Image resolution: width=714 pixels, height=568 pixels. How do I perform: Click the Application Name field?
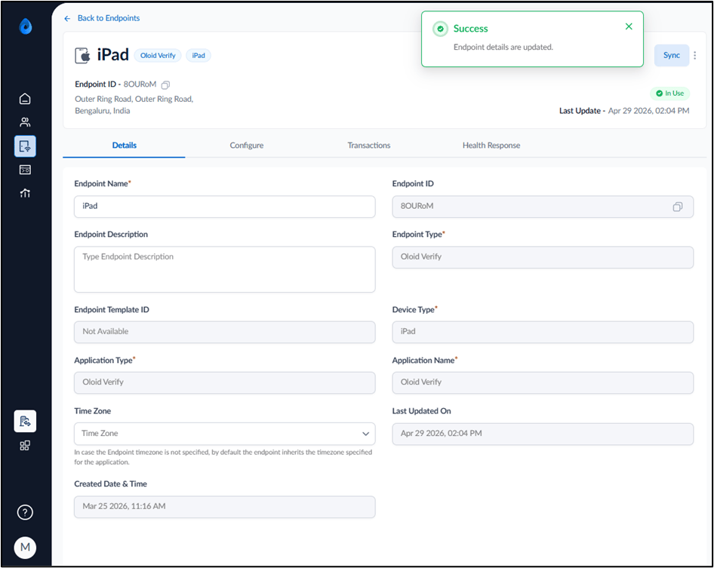pyautogui.click(x=543, y=382)
